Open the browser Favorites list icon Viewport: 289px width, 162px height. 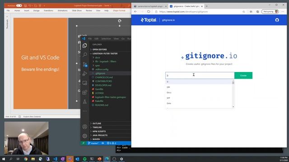pos(251,12)
